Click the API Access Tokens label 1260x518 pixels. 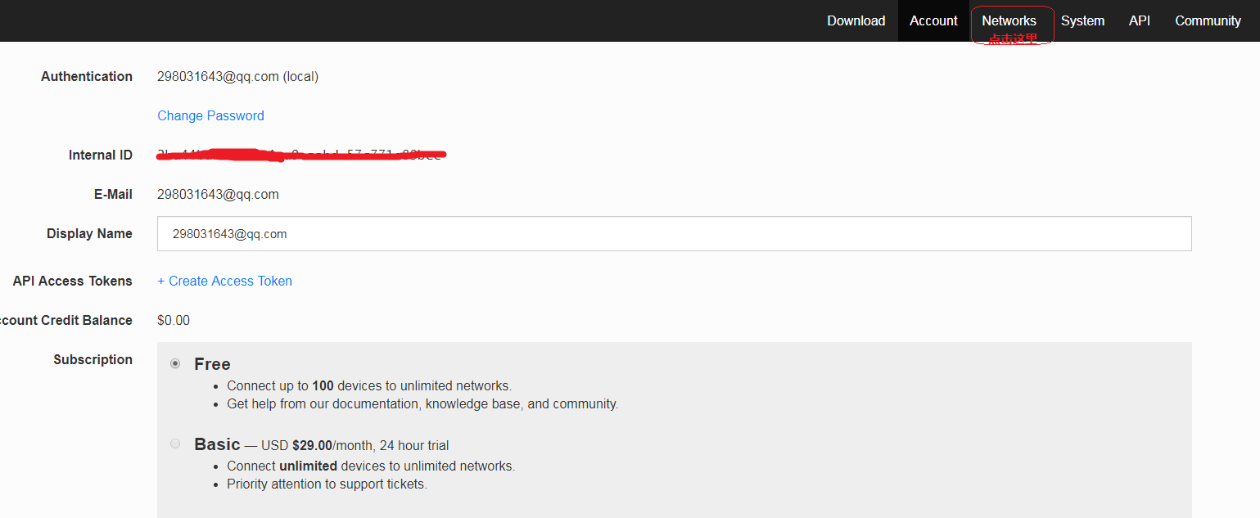pyautogui.click(x=72, y=281)
